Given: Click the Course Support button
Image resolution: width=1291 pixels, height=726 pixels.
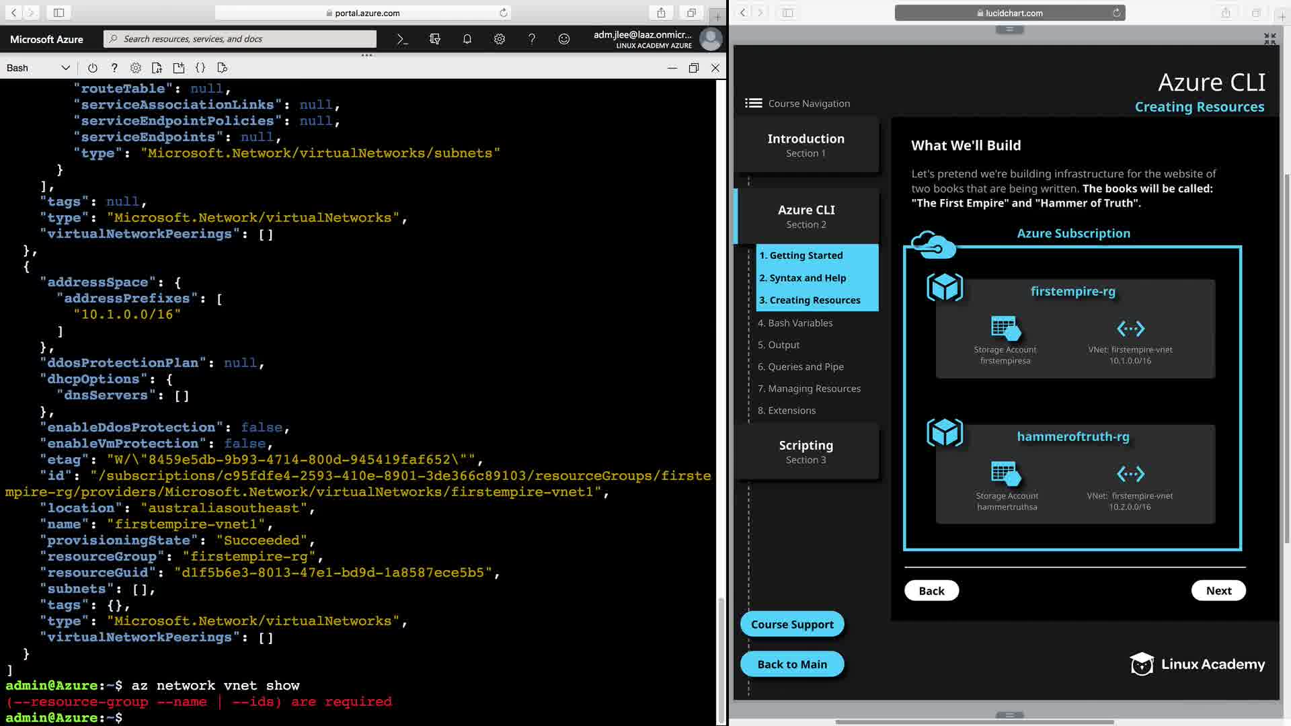Looking at the screenshot, I should (x=791, y=624).
